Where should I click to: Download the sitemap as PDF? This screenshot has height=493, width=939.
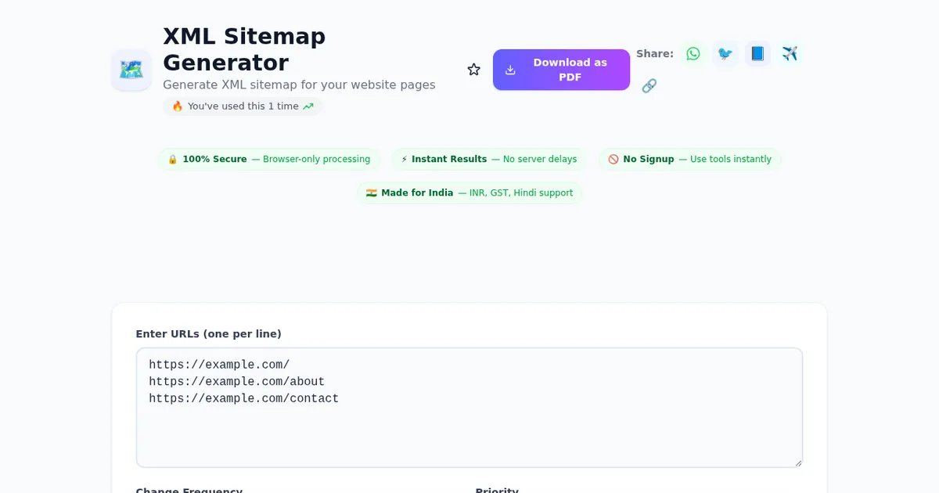point(561,70)
